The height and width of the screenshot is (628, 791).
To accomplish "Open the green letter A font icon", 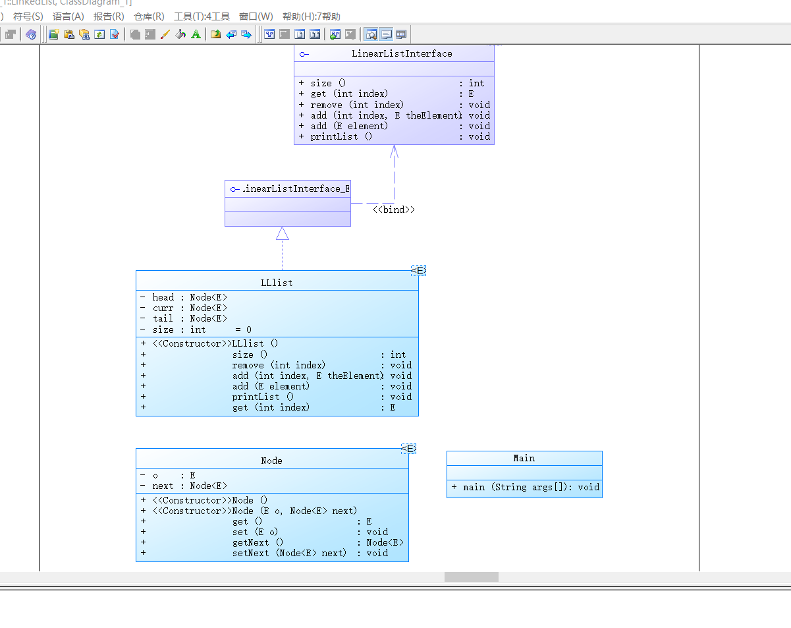I will [196, 34].
